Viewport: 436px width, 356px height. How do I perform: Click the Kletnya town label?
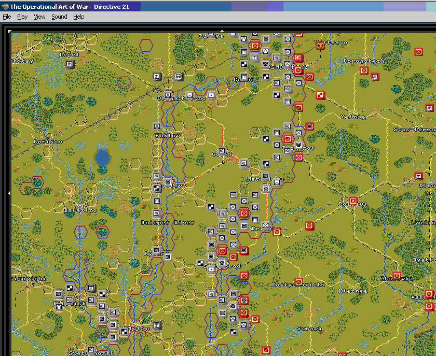353,291
